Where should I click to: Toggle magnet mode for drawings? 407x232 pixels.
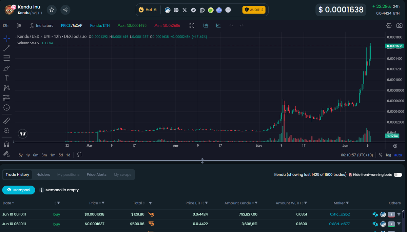click(x=6, y=144)
